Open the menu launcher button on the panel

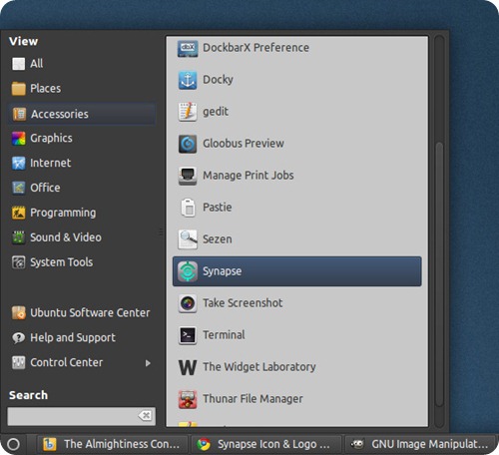[13, 444]
